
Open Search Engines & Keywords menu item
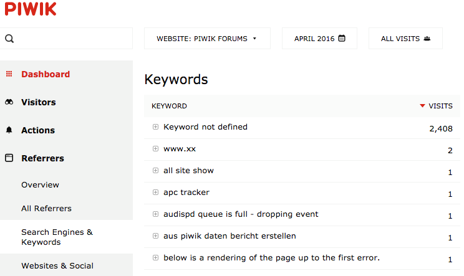[57, 237]
